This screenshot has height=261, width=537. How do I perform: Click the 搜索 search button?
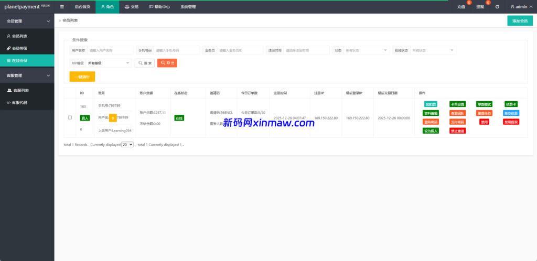point(145,63)
